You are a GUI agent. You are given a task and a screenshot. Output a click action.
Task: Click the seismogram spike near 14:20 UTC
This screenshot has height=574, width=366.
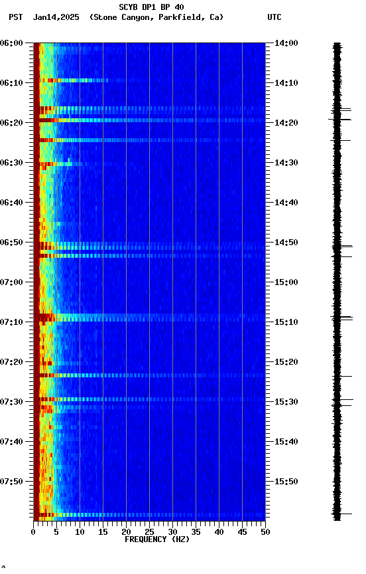[339, 120]
